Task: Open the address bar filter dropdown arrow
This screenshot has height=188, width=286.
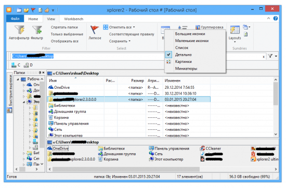Action: (276, 56)
